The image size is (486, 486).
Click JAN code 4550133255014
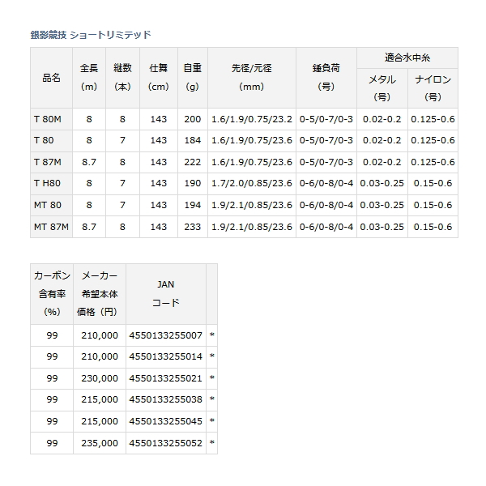coord(166,356)
